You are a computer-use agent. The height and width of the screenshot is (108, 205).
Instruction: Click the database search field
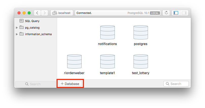176,84
